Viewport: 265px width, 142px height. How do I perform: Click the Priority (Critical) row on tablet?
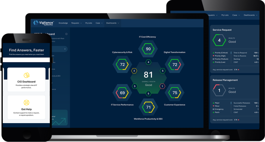click(220, 53)
